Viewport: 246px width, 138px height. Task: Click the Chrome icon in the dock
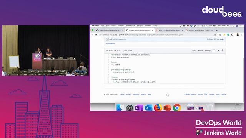point(177,108)
